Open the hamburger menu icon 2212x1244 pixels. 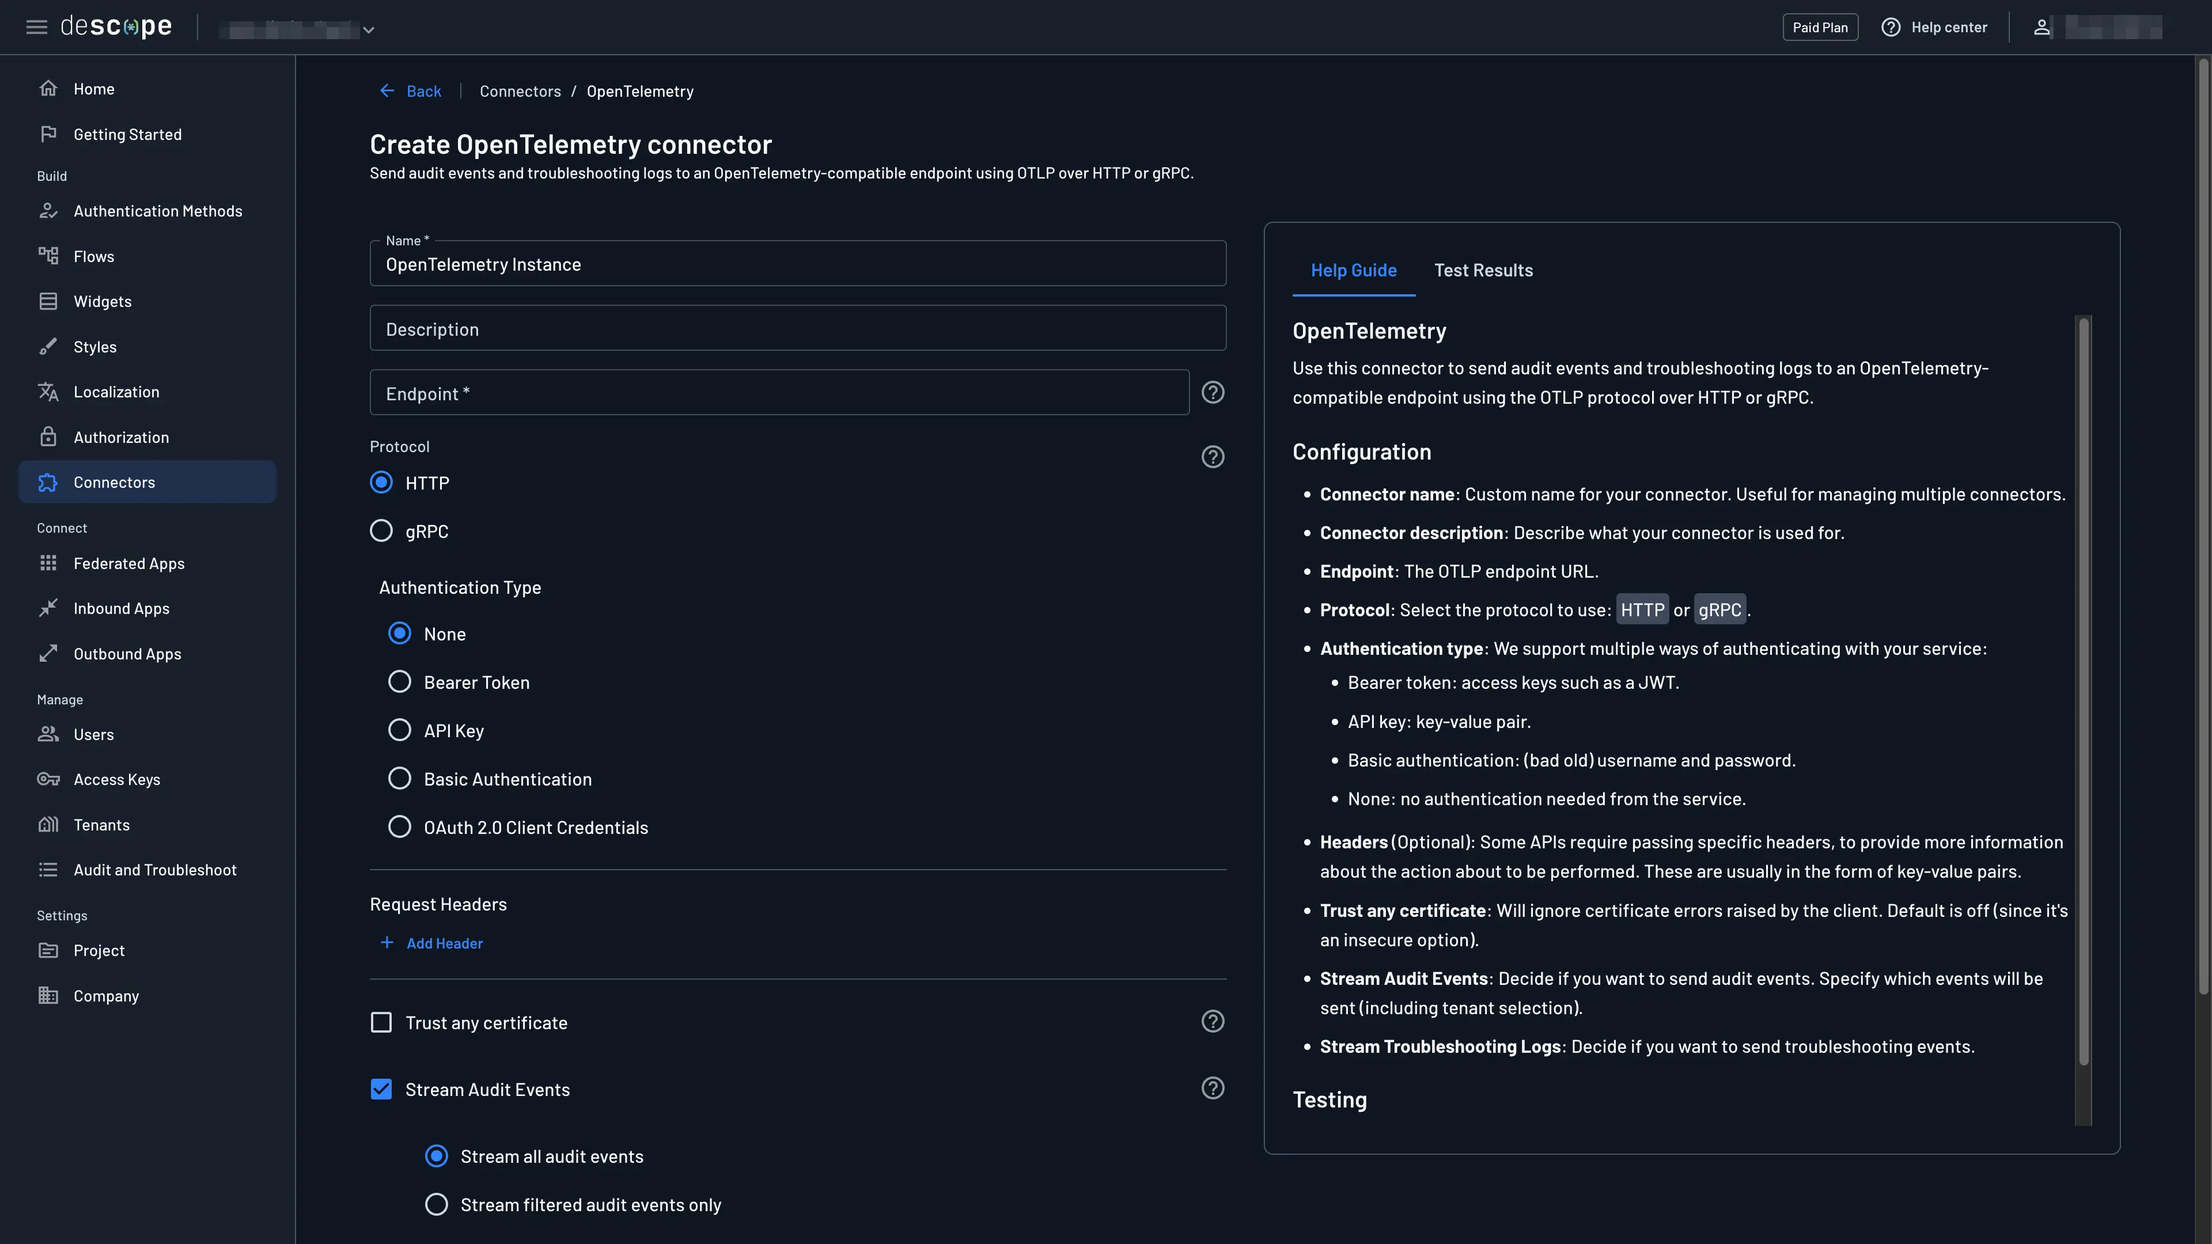click(36, 28)
